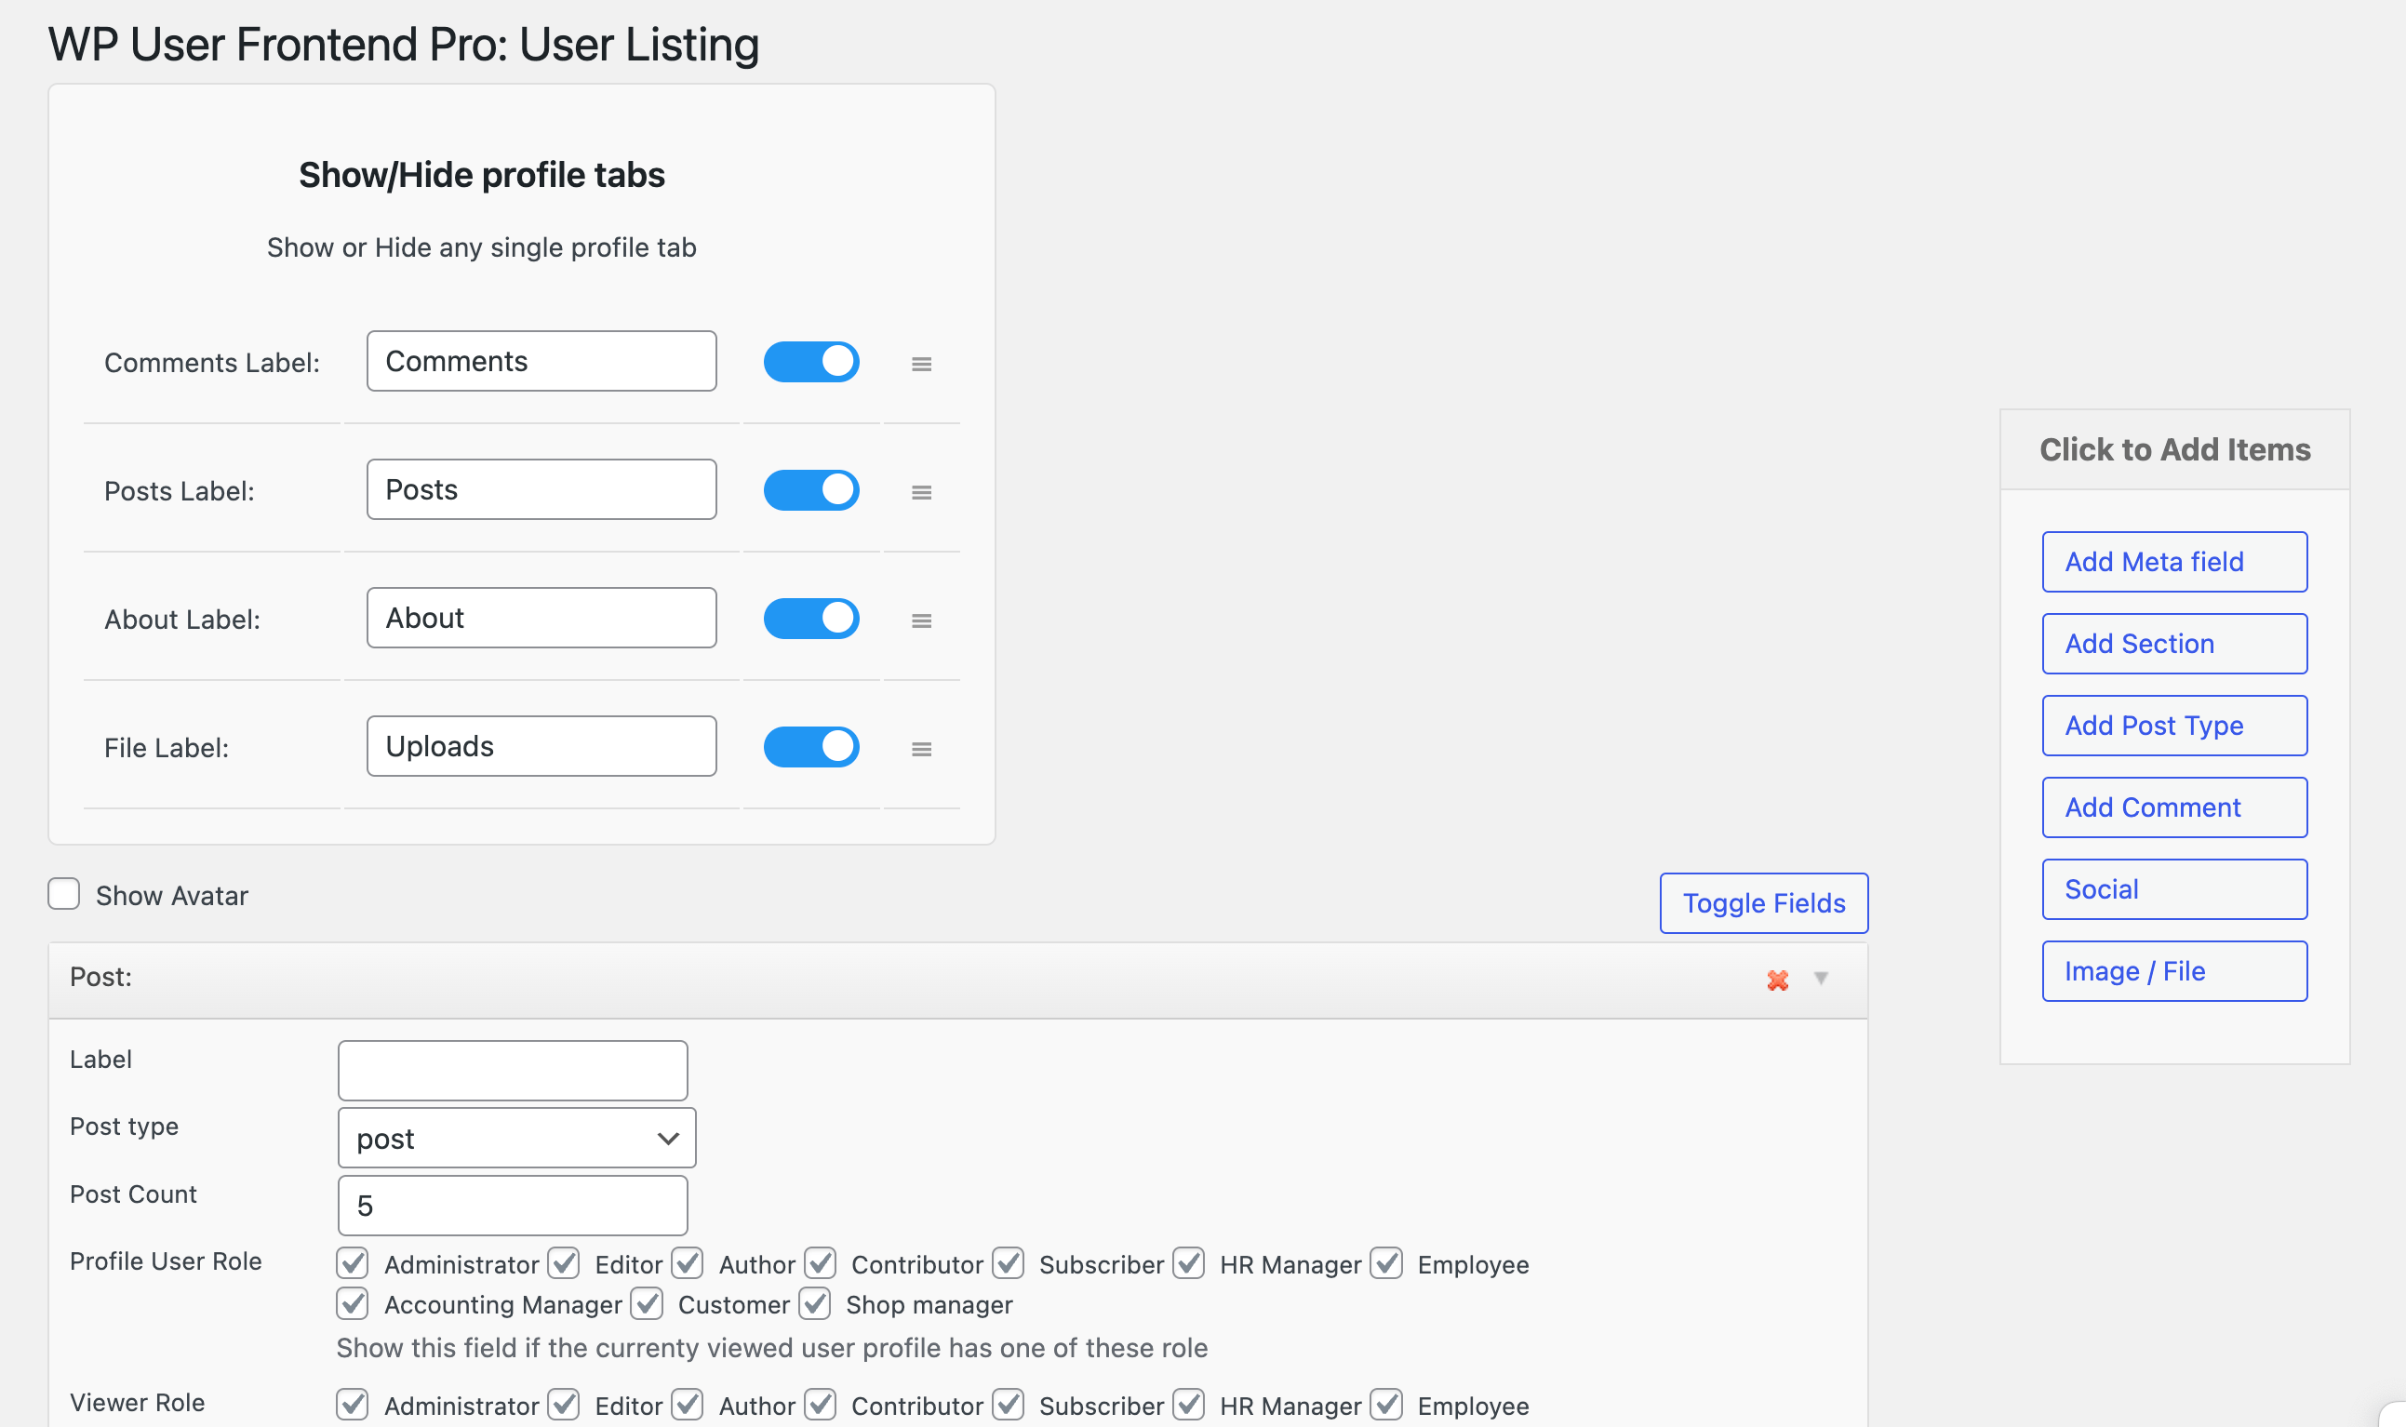Focus the Post Count field
Image resolution: width=2406 pixels, height=1427 pixels.
point(513,1206)
